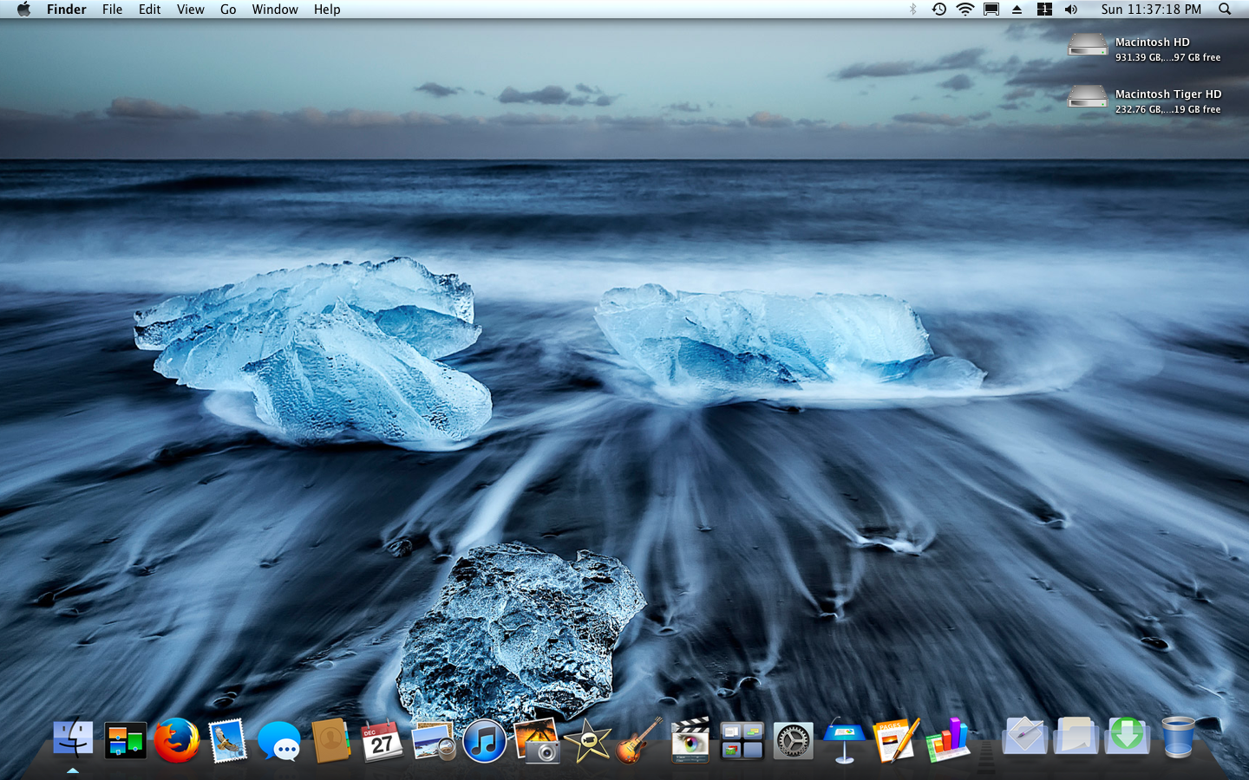1249x780 pixels.
Task: Open the Apple menu
Action: pyautogui.click(x=23, y=10)
